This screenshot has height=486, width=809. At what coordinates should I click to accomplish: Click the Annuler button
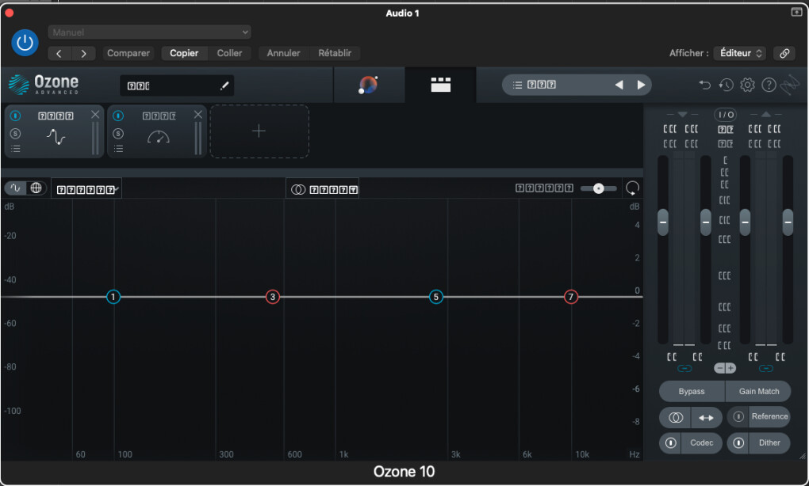click(283, 53)
